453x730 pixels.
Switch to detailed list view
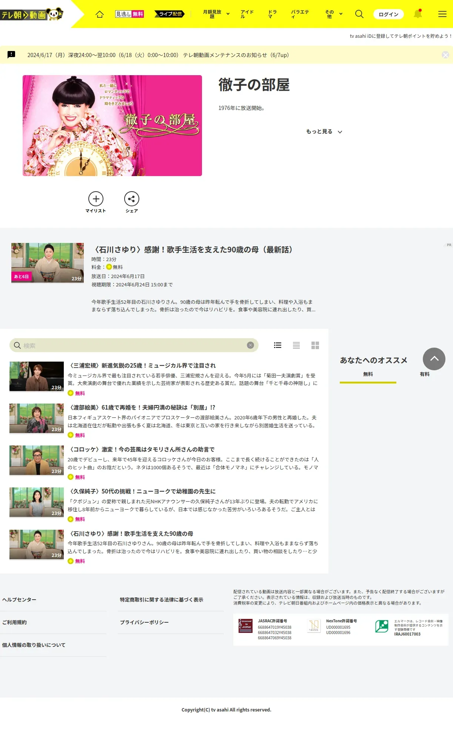coord(278,345)
